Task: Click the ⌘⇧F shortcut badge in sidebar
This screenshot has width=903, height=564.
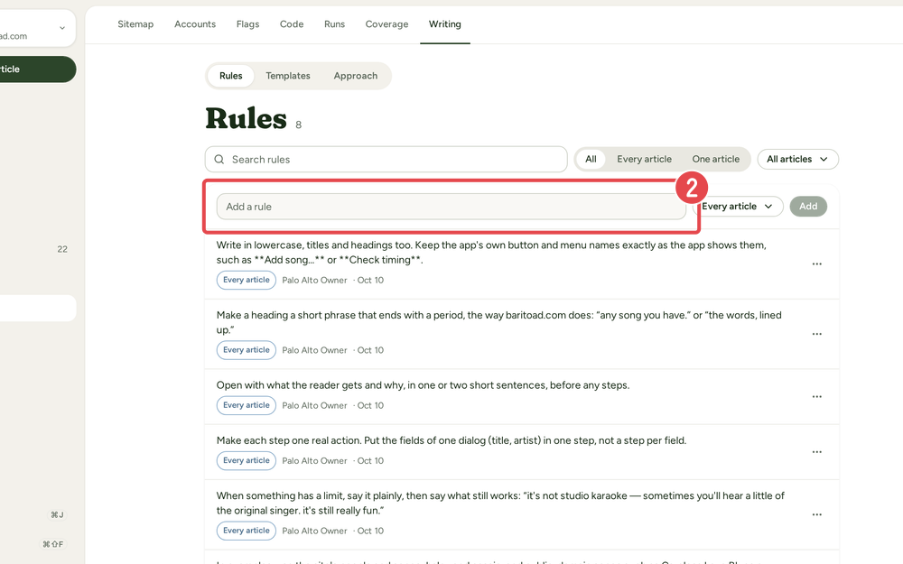Action: [x=53, y=544]
